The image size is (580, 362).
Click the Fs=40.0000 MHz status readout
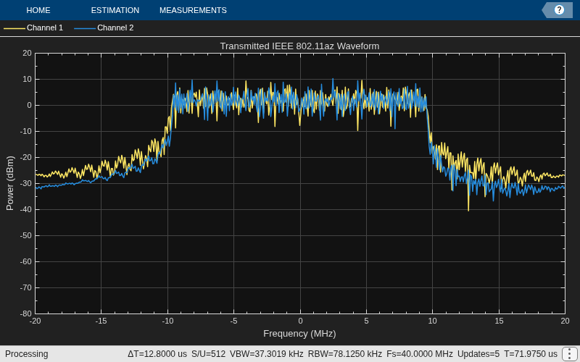(x=420, y=354)
